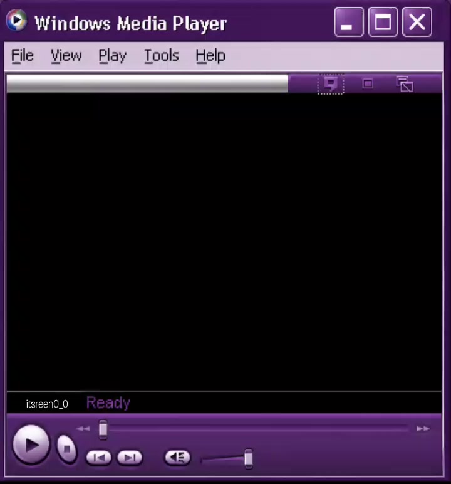Expand the Tools menu

coord(162,56)
